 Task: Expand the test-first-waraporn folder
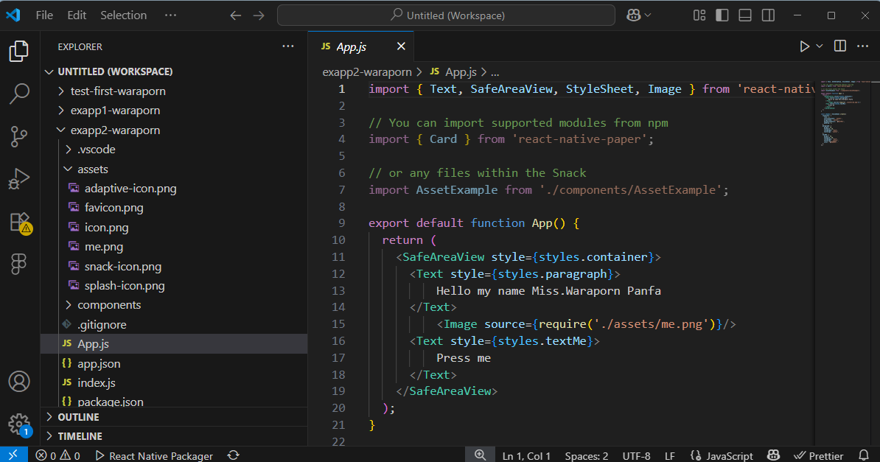(118, 91)
